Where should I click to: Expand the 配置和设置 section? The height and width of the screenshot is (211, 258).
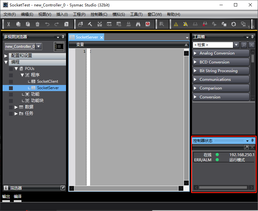point(6,56)
